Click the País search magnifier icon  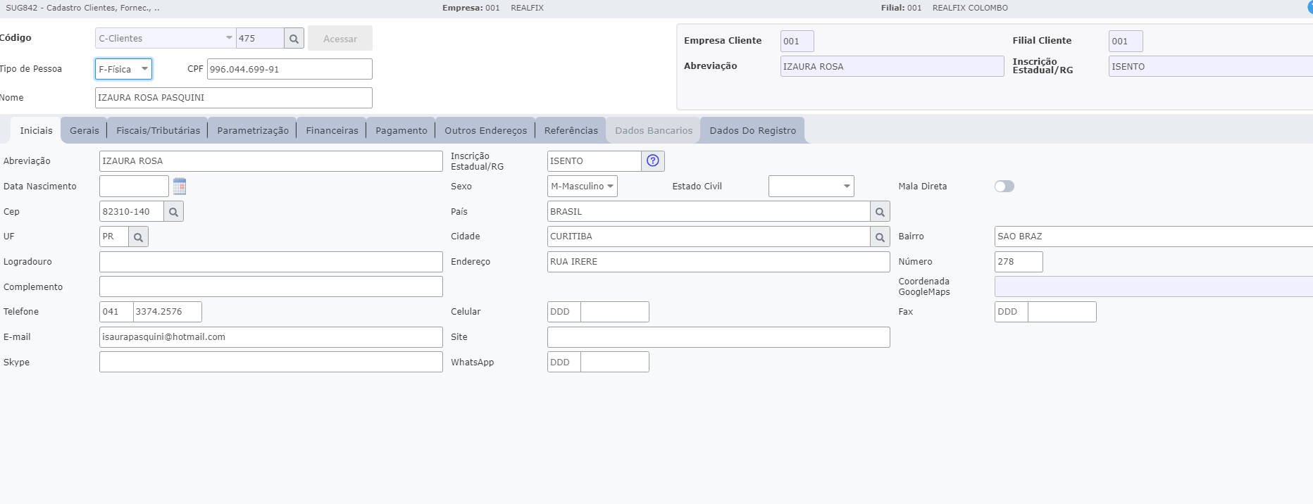point(880,212)
